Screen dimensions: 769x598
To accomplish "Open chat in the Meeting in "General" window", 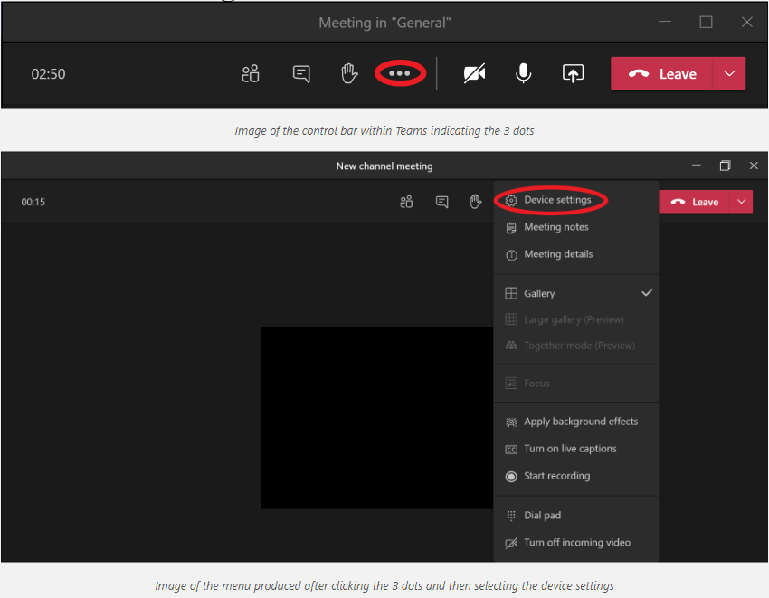I will click(x=301, y=74).
